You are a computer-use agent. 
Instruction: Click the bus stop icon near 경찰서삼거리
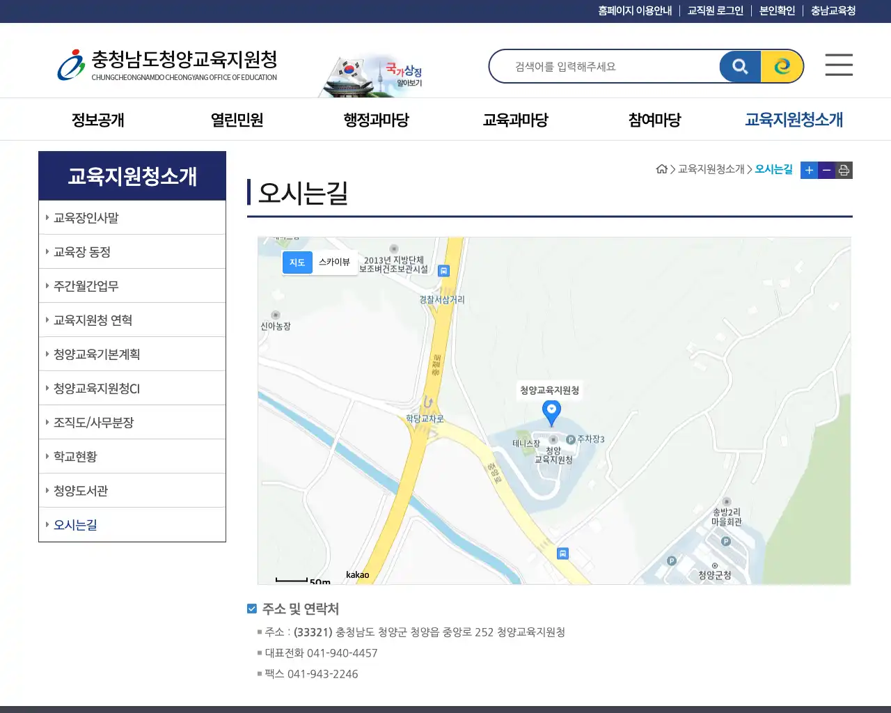pos(443,271)
